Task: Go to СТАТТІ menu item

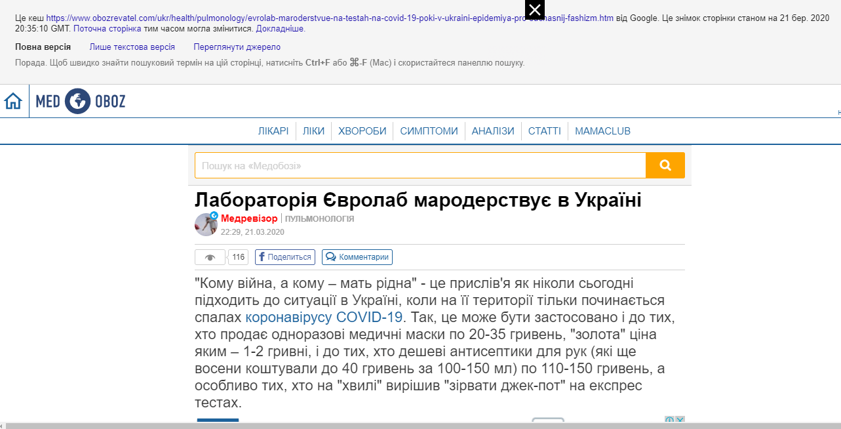Action: (545, 131)
